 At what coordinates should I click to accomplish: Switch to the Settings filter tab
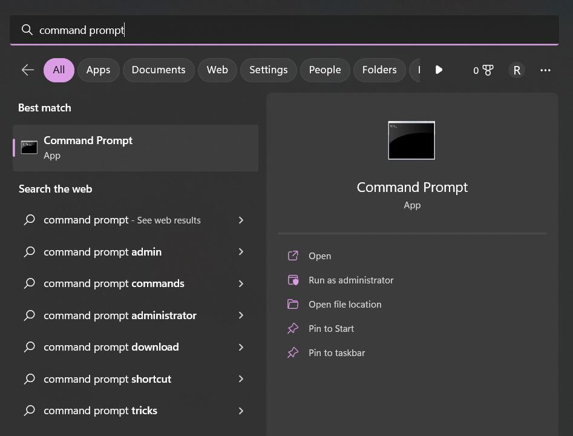(x=268, y=70)
